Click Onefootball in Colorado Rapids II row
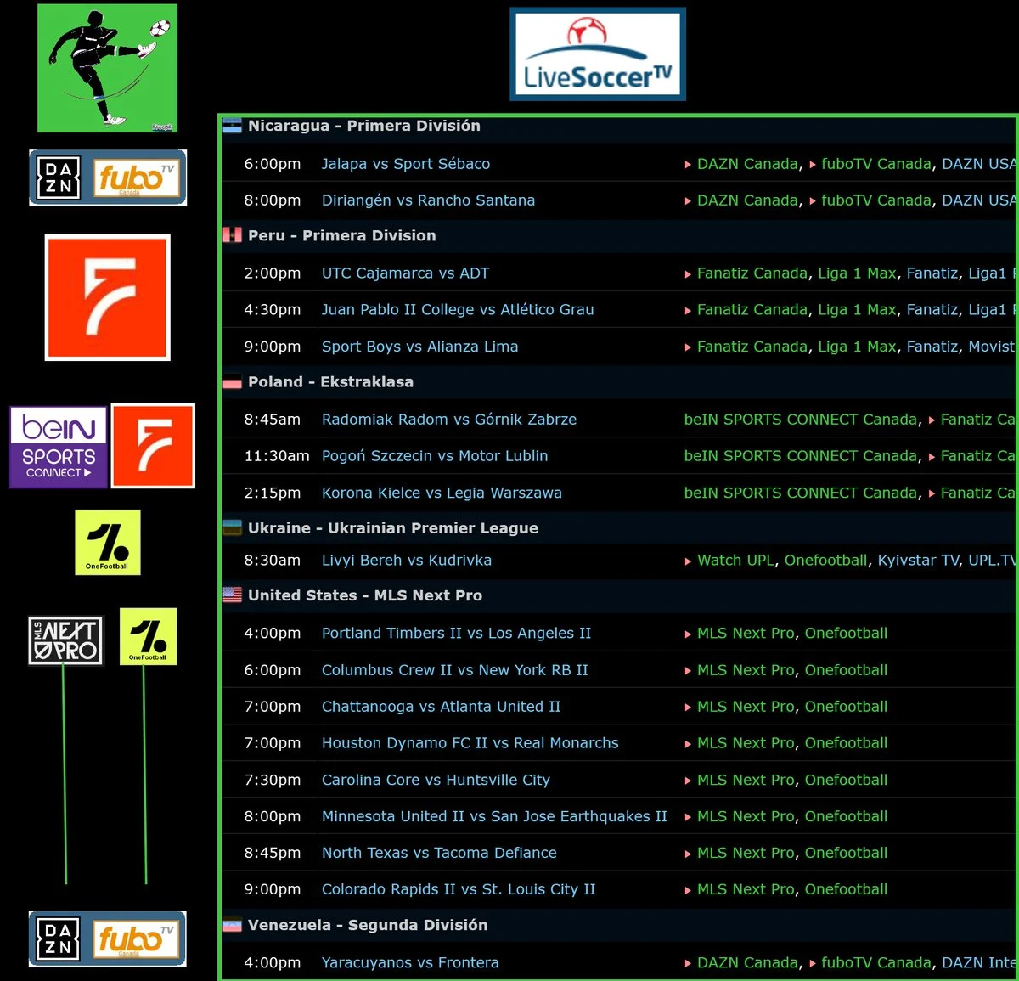 click(846, 889)
